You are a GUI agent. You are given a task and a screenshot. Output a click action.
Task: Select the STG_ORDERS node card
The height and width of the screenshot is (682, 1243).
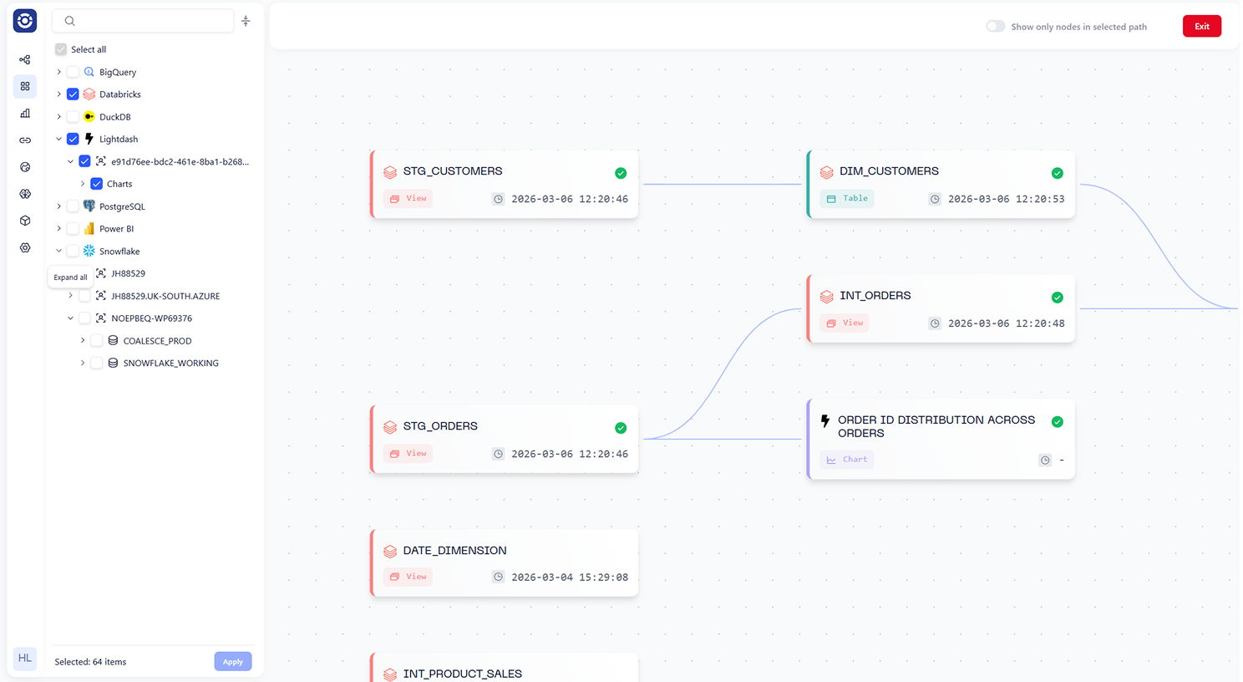(505, 439)
